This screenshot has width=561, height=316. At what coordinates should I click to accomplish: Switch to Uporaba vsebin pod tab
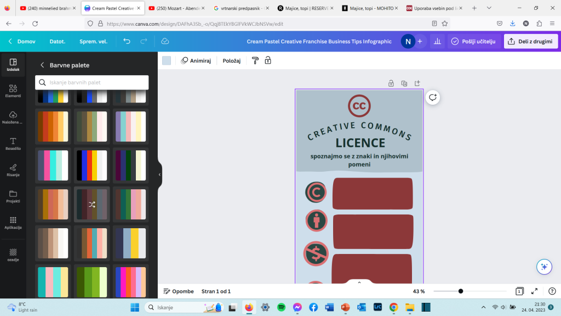click(x=434, y=8)
